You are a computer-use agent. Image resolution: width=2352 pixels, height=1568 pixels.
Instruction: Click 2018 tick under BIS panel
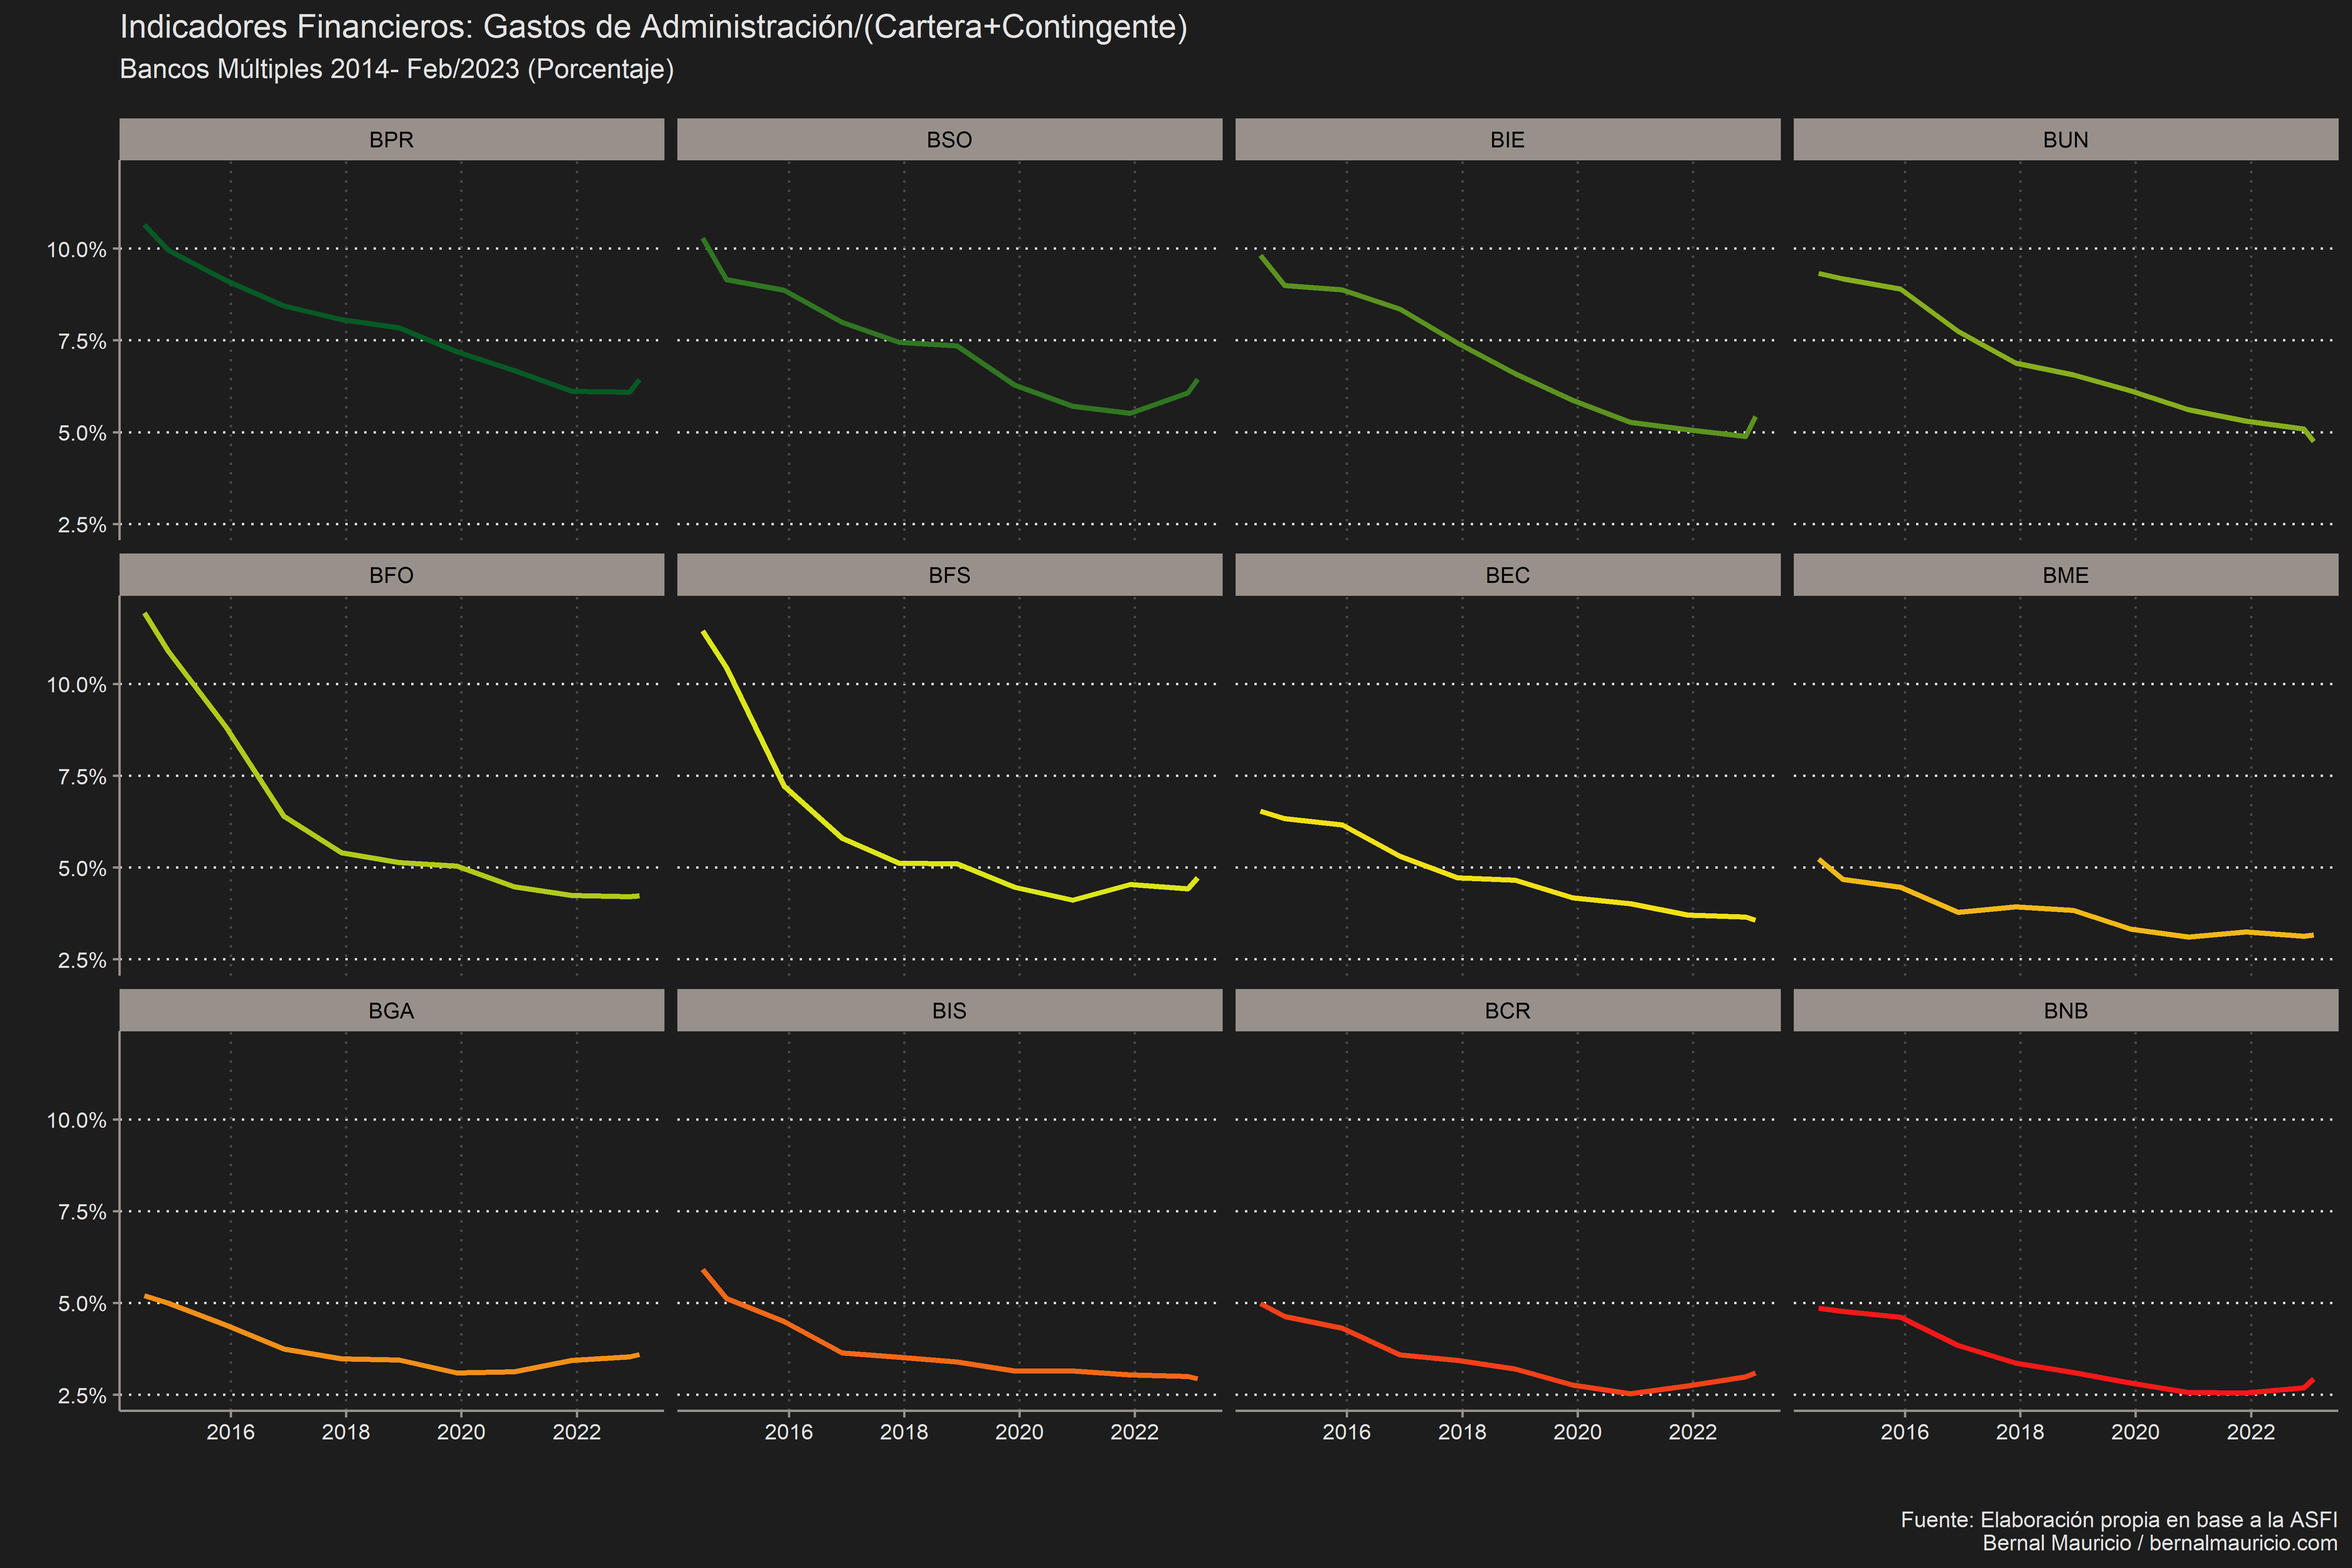(904, 1432)
